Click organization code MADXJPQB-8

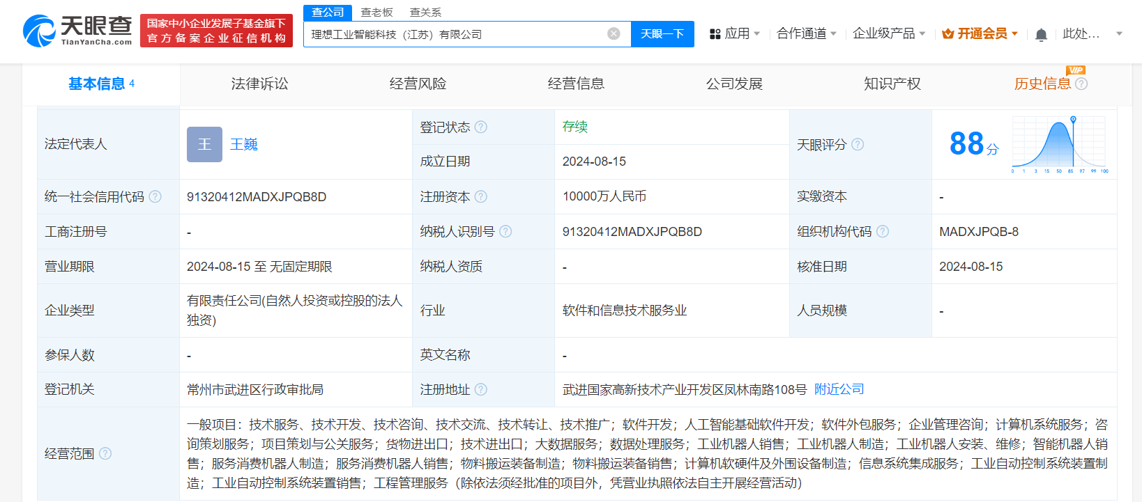pos(979,232)
